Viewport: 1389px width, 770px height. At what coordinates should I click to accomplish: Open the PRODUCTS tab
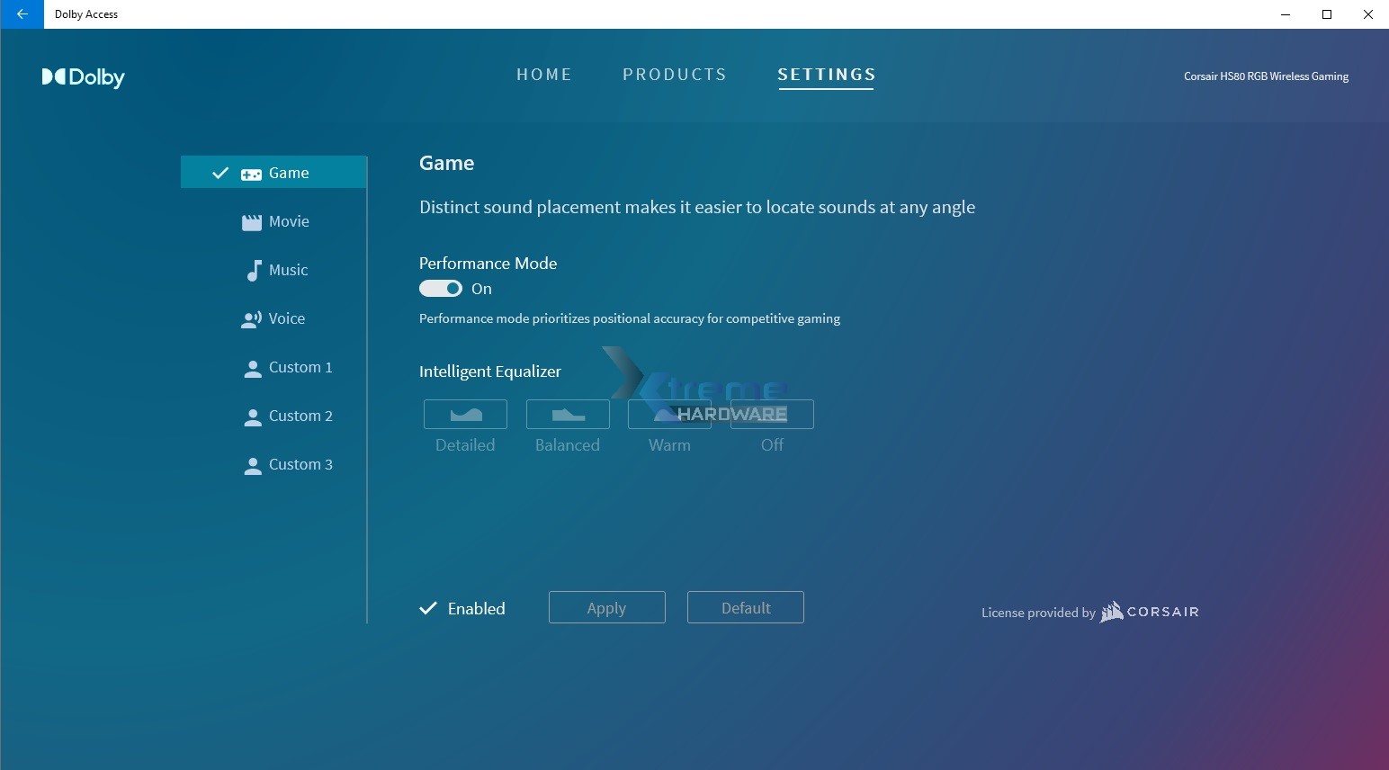pos(675,75)
